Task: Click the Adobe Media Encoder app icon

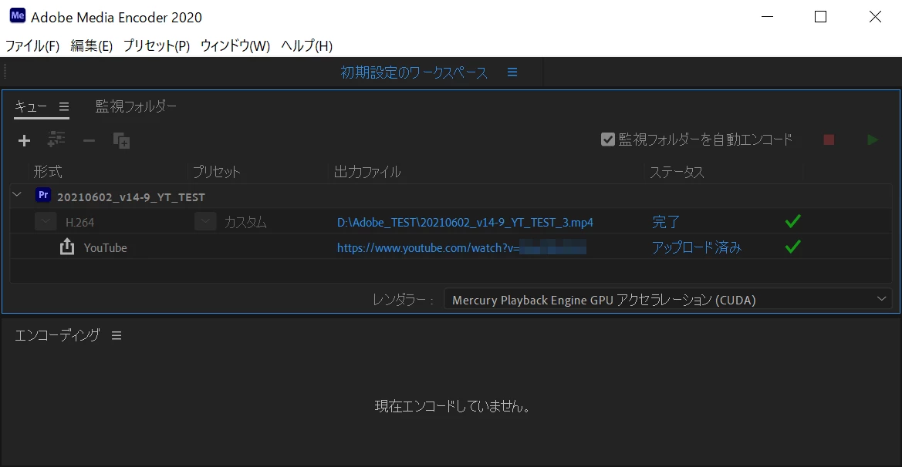Action: click(17, 16)
